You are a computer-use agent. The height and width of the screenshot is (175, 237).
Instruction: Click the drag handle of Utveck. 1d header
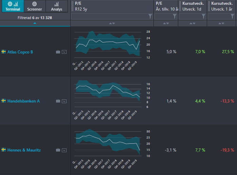[180, 6]
